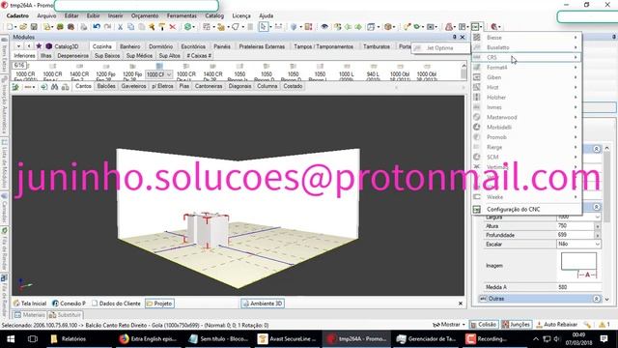Click the Materiais bottom tab
Screen dimensions: 618x348
(x=30, y=315)
